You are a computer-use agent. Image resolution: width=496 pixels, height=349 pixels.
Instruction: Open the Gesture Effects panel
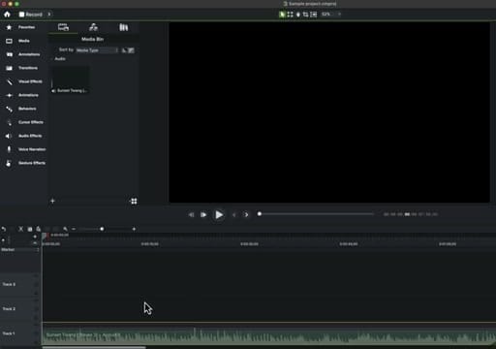tap(26, 163)
